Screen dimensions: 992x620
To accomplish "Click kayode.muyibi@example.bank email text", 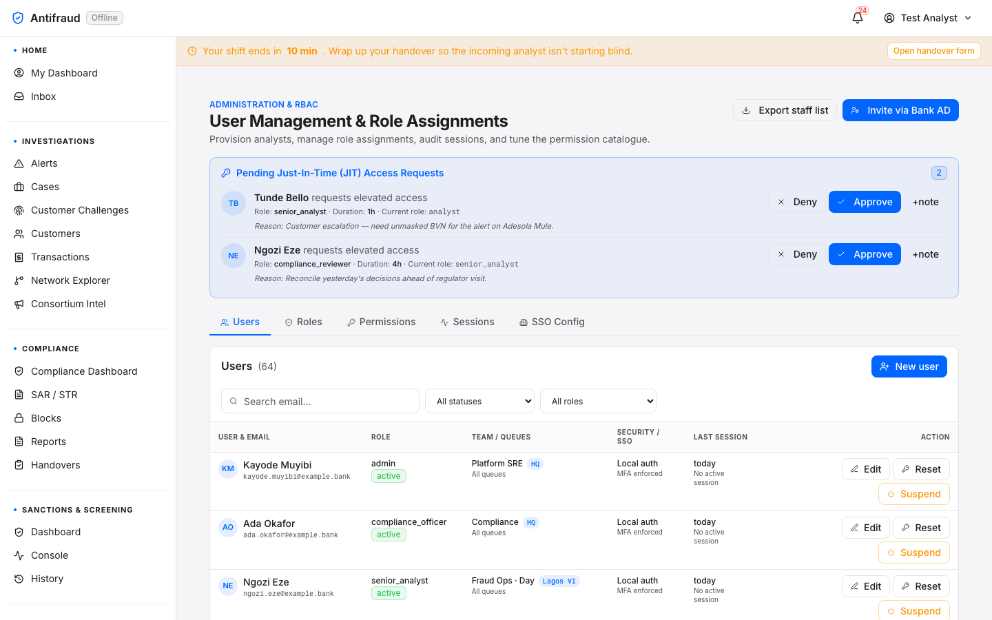I will (297, 477).
